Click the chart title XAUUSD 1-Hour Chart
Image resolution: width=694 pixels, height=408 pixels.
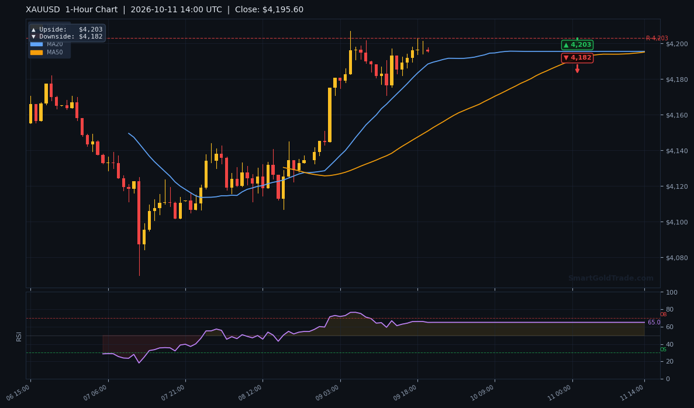[x=72, y=9]
